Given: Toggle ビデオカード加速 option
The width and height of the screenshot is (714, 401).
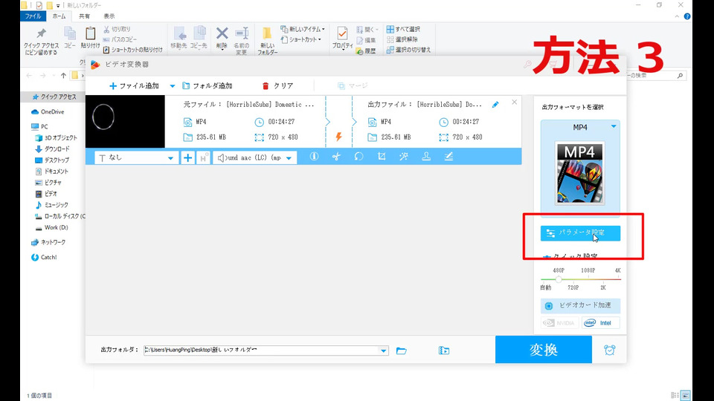Looking at the screenshot, I should (581, 305).
